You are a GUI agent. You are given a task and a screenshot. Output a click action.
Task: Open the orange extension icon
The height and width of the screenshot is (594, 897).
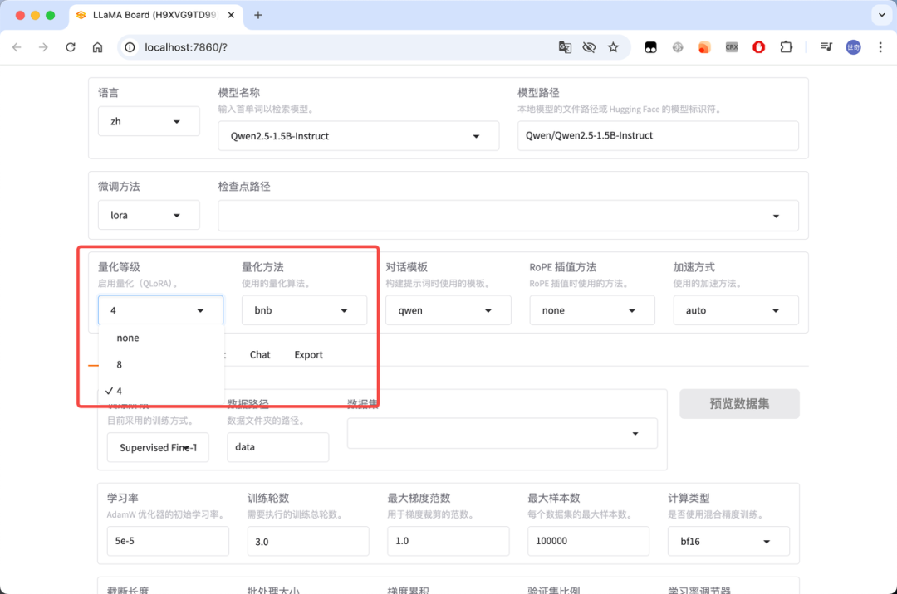704,47
